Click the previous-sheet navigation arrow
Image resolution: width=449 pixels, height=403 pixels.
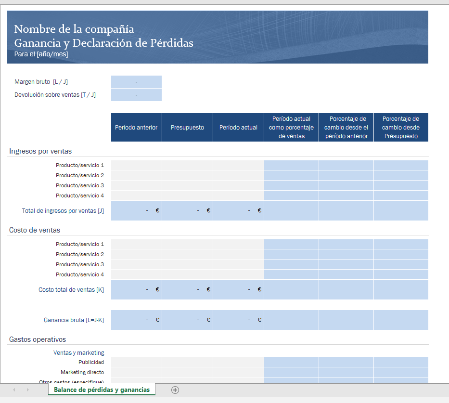click(13, 390)
